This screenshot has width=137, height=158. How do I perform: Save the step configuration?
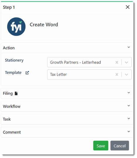point(101,146)
